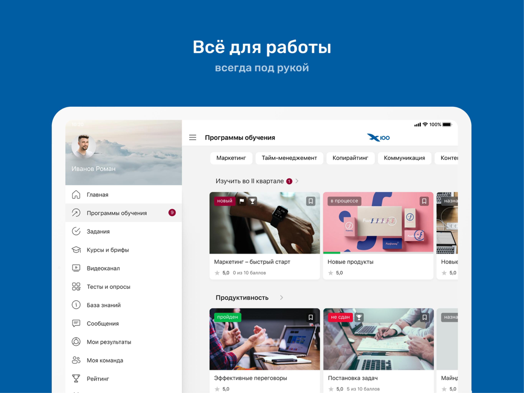Click the checkmark icon beside Задания

(x=76, y=231)
